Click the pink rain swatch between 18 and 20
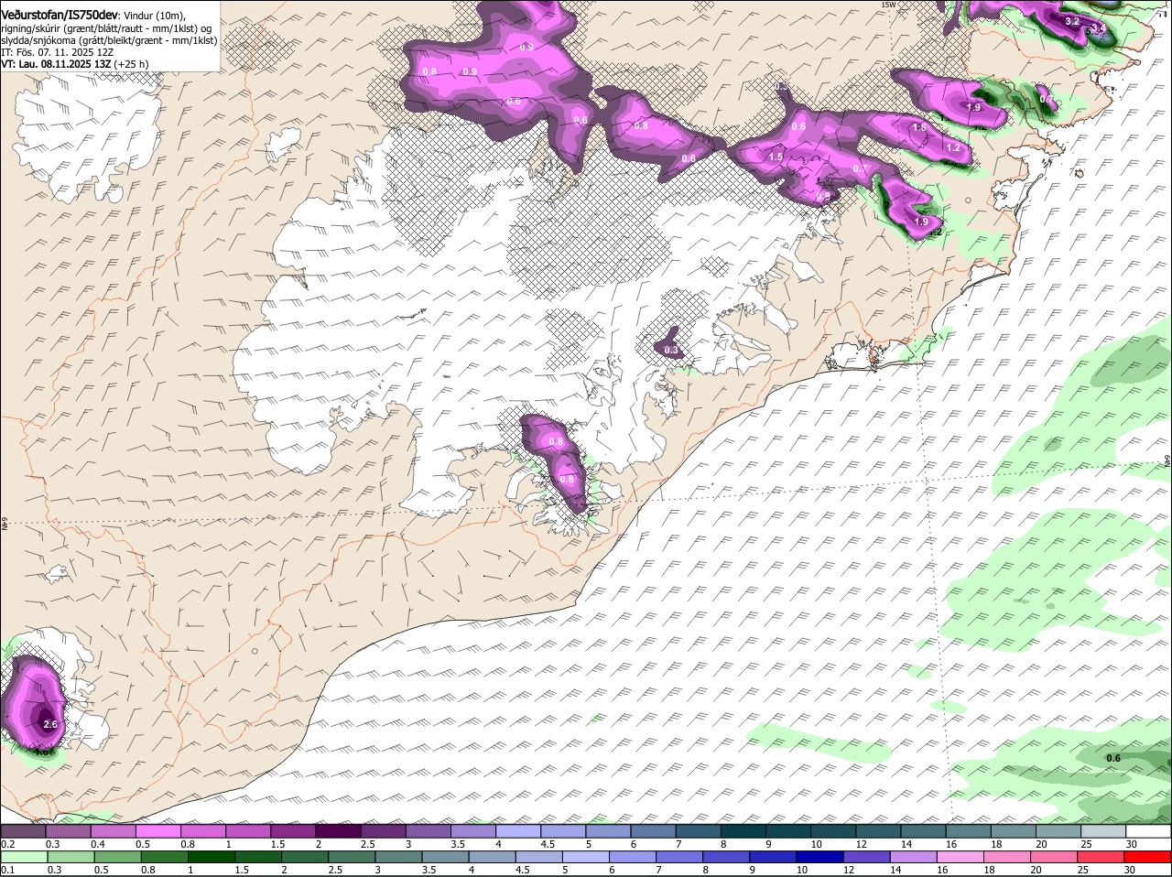Screen dimensions: 1172x877 tap(1007, 857)
